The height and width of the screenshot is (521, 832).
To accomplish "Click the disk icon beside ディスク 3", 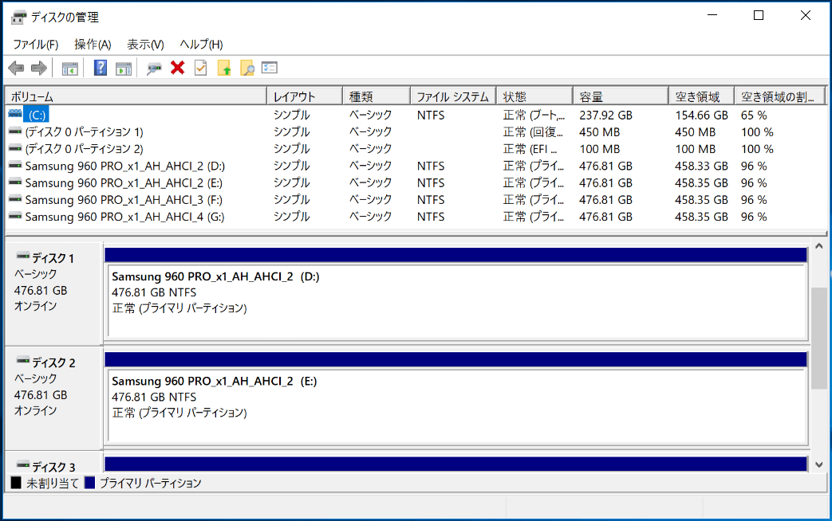I will click(x=22, y=465).
